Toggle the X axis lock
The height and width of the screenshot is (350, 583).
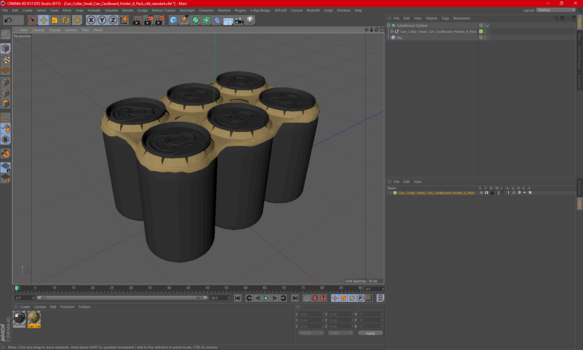pos(91,20)
